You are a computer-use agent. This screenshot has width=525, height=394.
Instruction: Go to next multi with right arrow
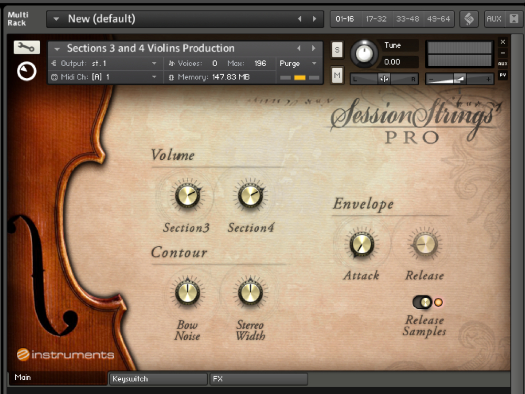point(314,19)
